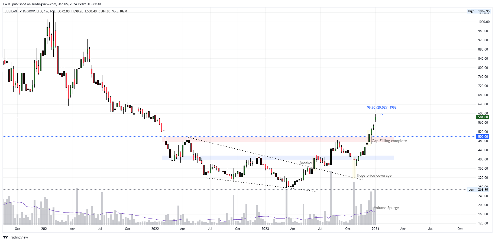Click the 840.00 price axis label
This screenshot has width=495, height=242.
pyautogui.click(x=483, y=59)
